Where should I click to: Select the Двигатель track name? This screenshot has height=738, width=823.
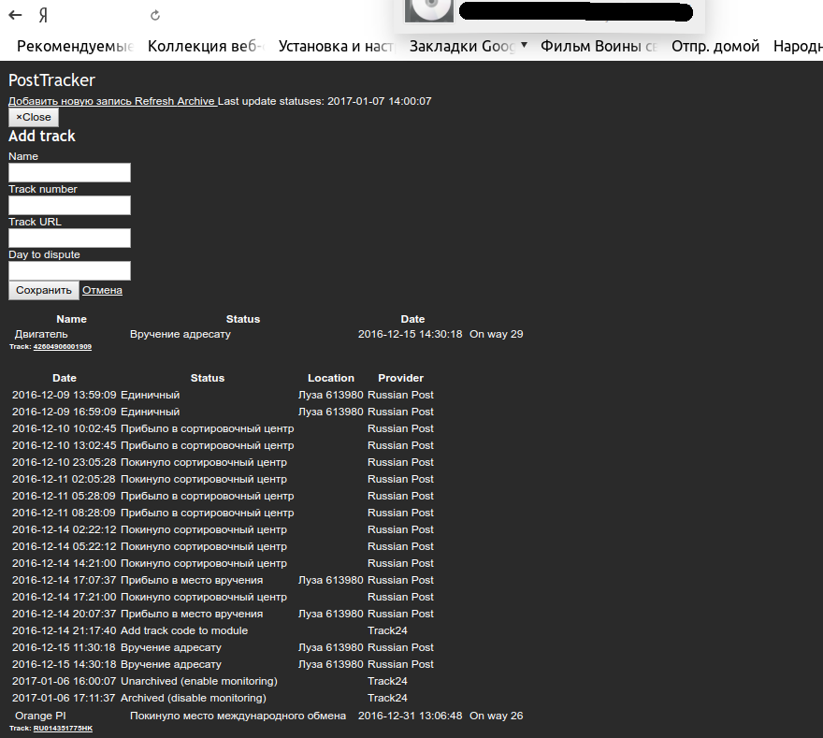point(41,334)
